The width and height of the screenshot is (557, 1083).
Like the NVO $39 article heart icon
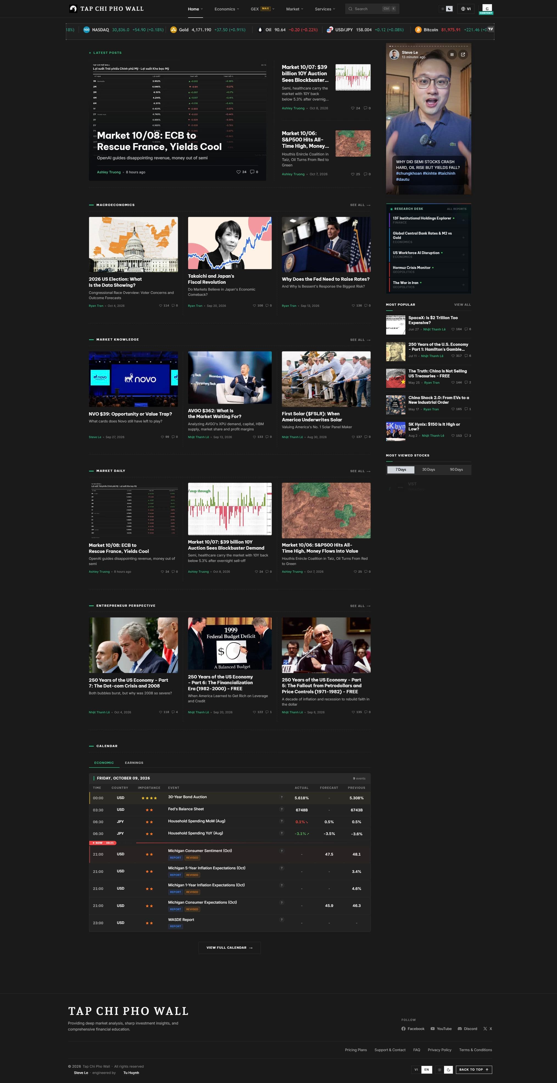[162, 437]
